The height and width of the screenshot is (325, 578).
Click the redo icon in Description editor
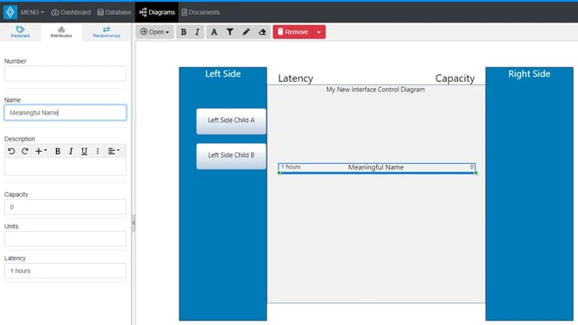click(x=25, y=151)
